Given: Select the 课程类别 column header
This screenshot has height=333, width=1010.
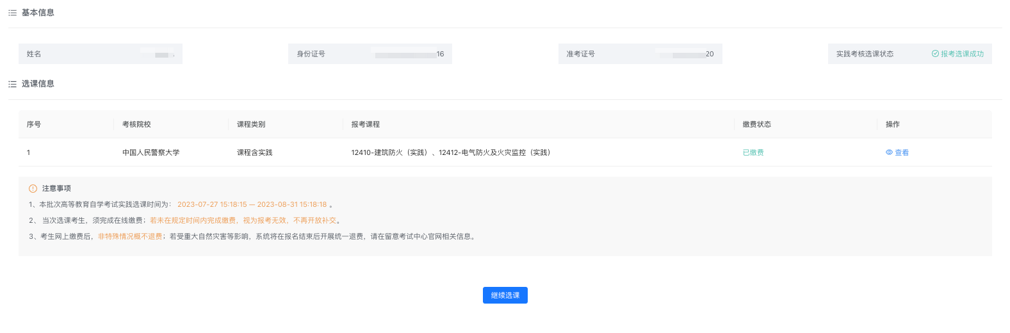Looking at the screenshot, I should (x=251, y=124).
